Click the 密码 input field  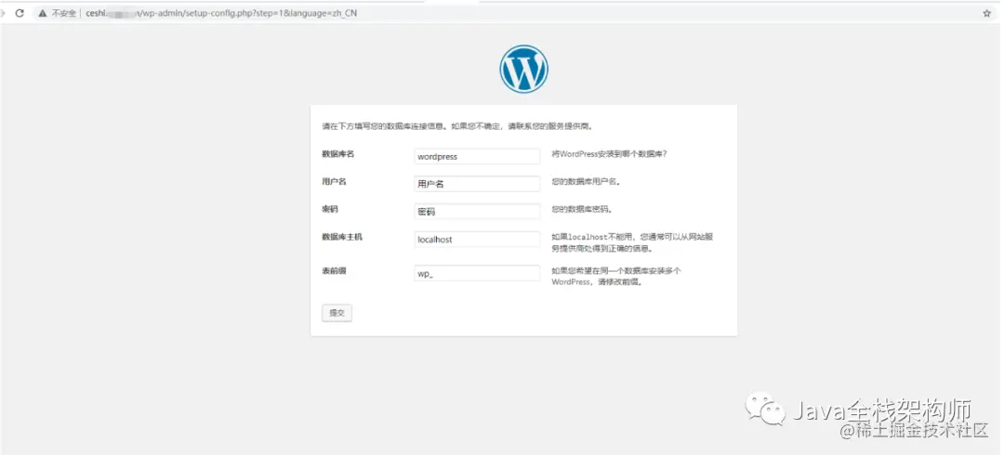(477, 211)
